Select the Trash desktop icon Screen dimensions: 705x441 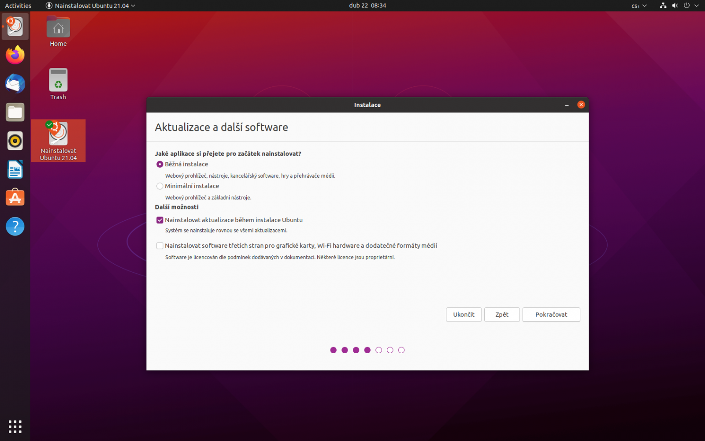[58, 84]
